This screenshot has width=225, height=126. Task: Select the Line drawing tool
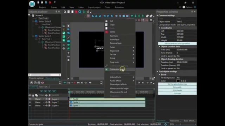coord(69,37)
